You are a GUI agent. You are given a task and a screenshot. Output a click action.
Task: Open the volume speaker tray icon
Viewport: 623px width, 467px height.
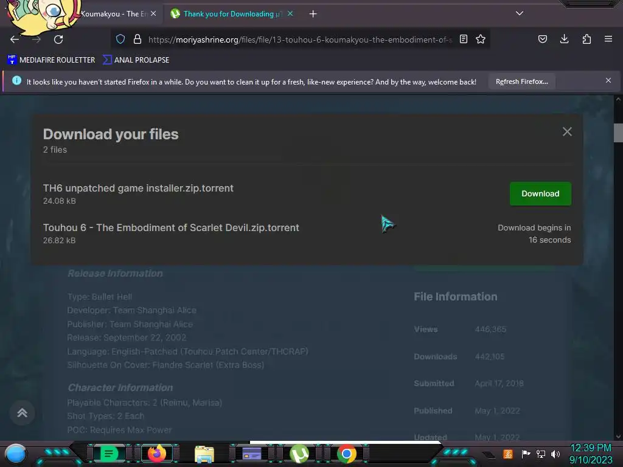(x=555, y=454)
